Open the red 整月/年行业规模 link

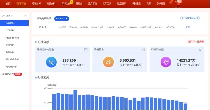[x=196, y=42]
